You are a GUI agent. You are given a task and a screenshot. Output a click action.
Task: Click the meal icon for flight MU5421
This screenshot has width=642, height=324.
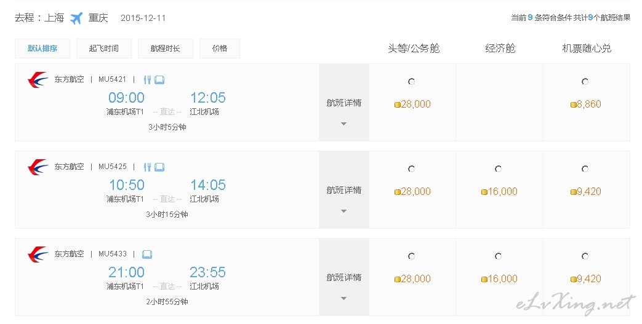147,80
